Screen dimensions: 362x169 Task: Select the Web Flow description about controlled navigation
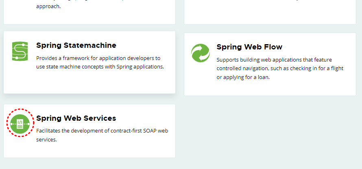280,68
